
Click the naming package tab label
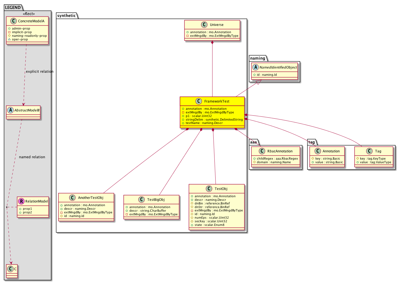point(257,58)
